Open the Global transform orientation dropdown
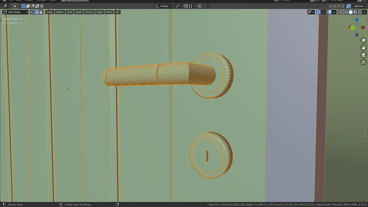The width and height of the screenshot is (368, 207). [164, 6]
